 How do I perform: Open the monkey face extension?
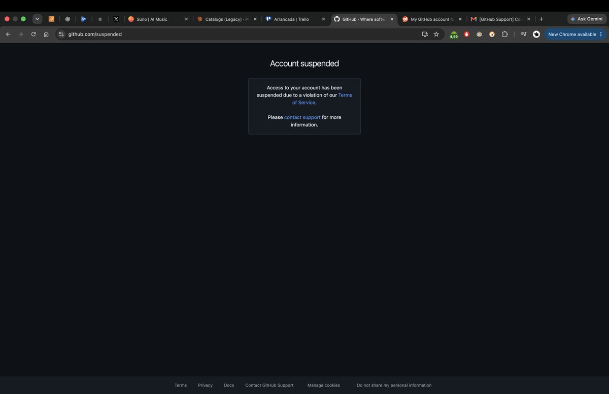(x=479, y=34)
